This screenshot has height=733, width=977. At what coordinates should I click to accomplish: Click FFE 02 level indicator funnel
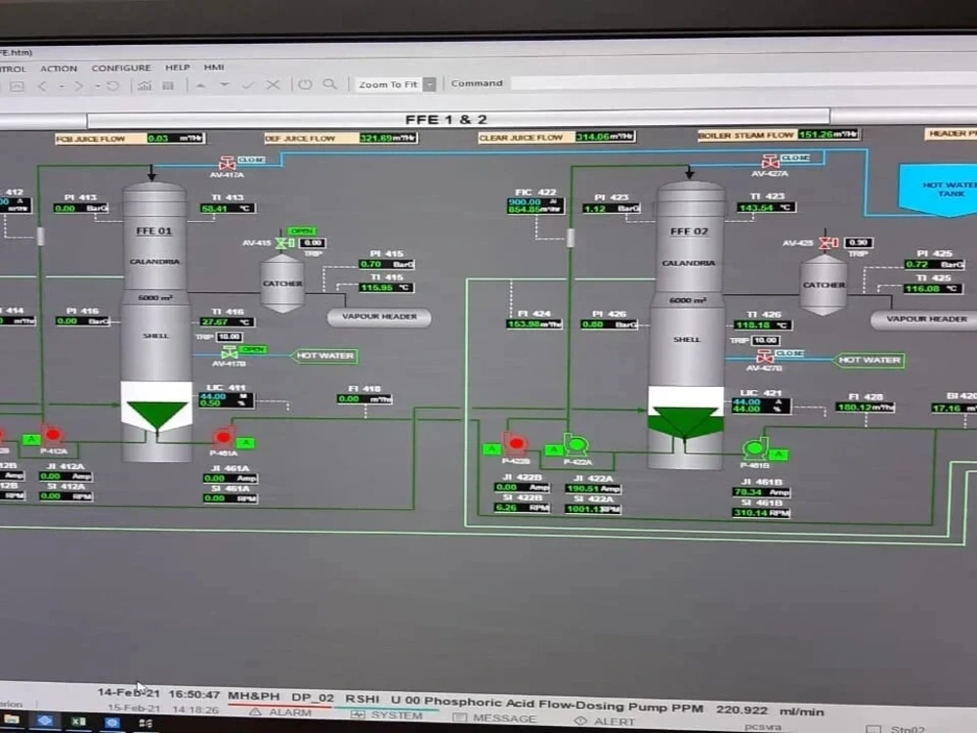click(x=686, y=422)
